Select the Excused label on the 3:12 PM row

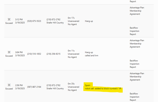9,23
